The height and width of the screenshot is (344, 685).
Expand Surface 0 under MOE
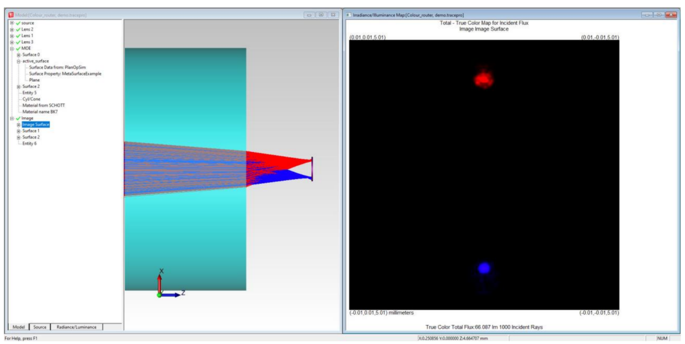click(19, 55)
